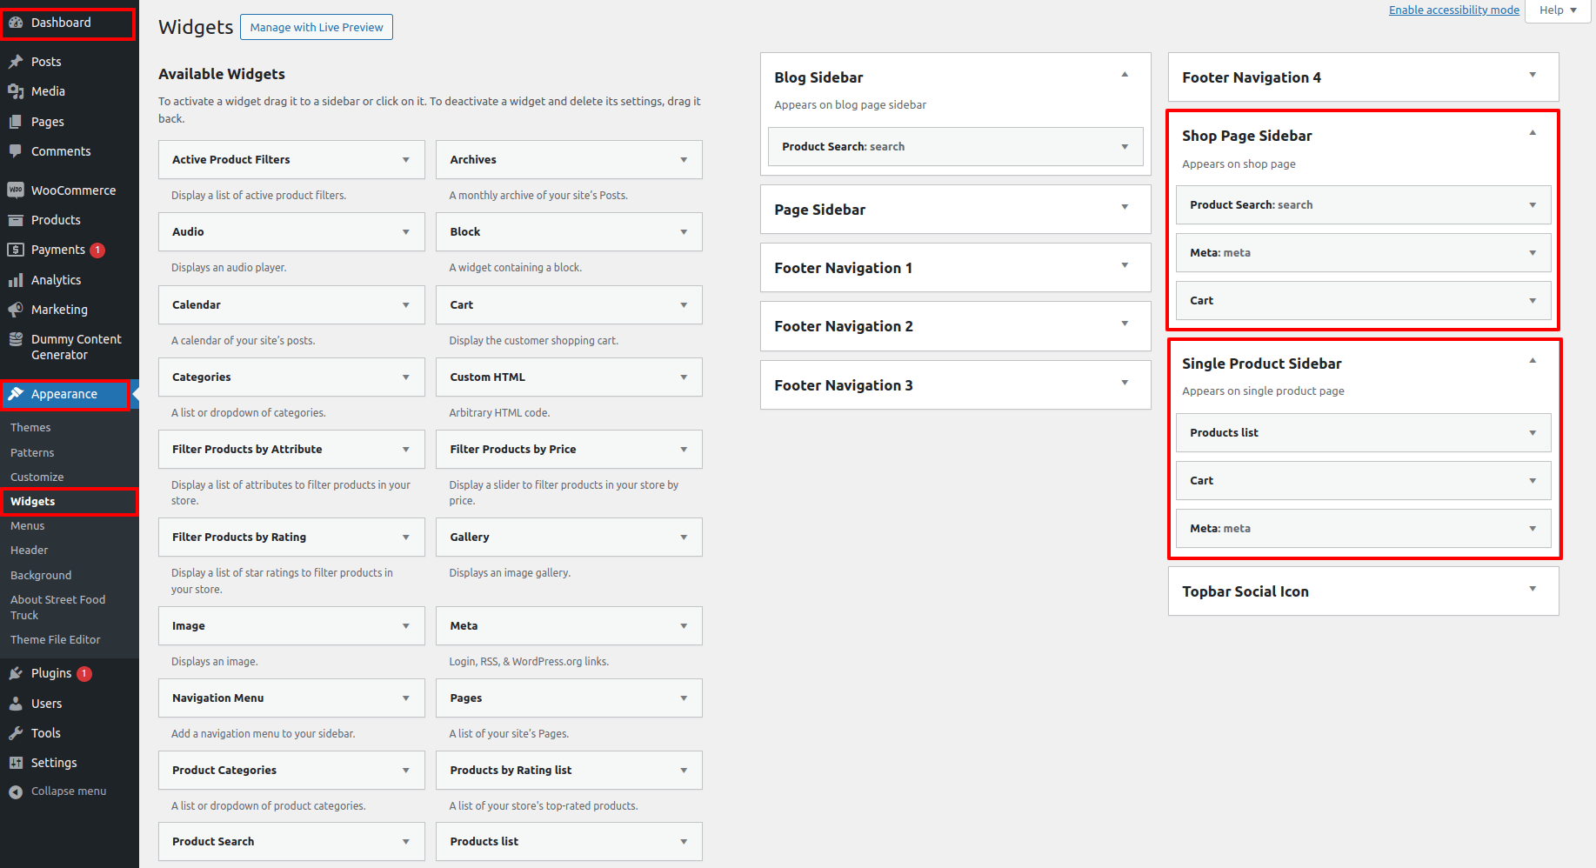Click the Posts pushpin icon
The image size is (1596, 868).
tap(16, 62)
